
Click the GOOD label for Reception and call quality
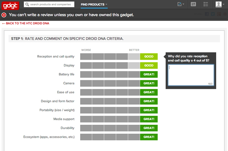pos(149,57)
